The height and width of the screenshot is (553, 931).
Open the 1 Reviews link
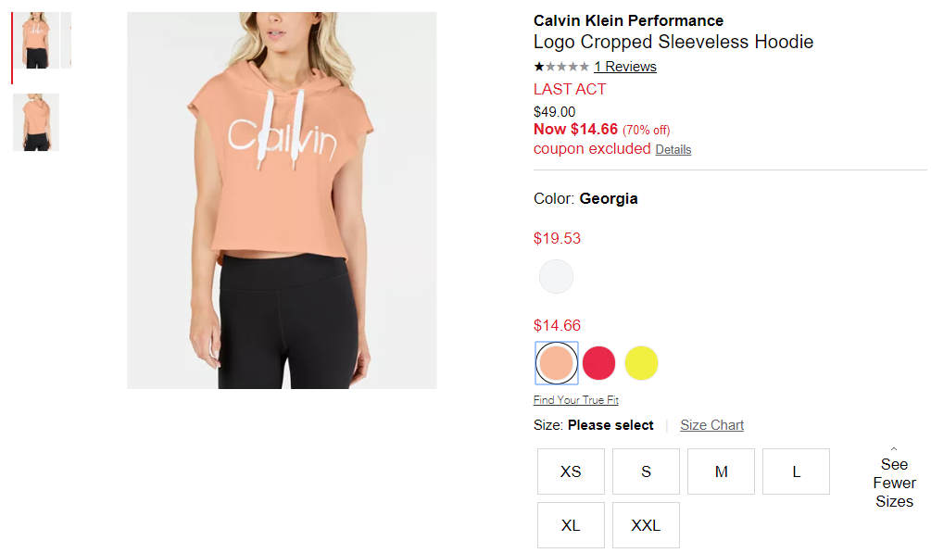(625, 67)
